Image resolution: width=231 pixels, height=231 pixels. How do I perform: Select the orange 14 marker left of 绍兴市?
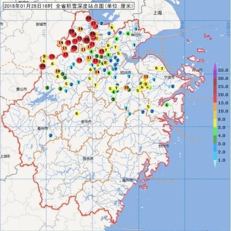point(97,72)
